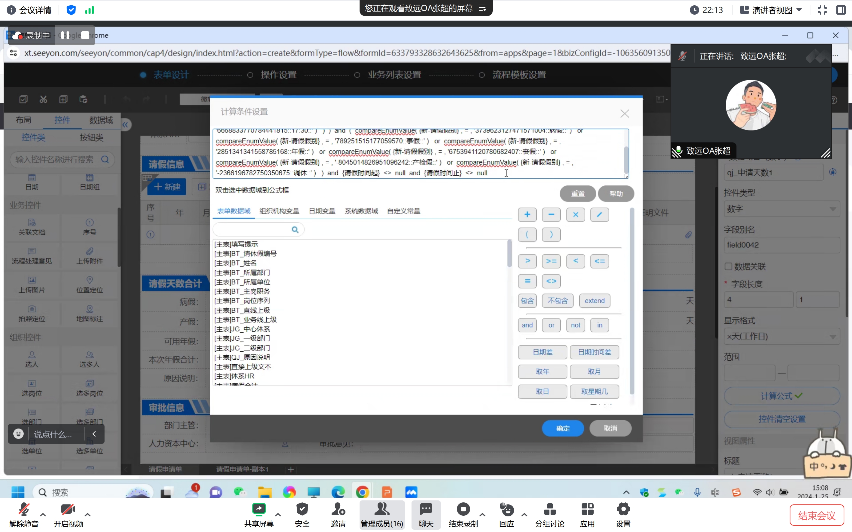
Task: Expand the 显示格式 dropdown
Action: point(781,336)
